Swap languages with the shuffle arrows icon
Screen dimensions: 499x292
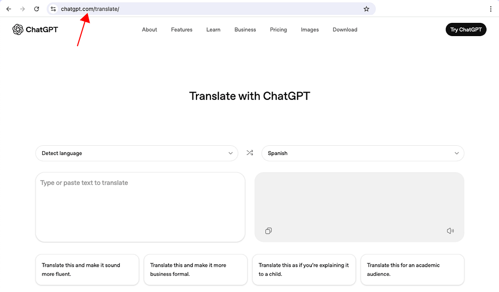point(250,153)
